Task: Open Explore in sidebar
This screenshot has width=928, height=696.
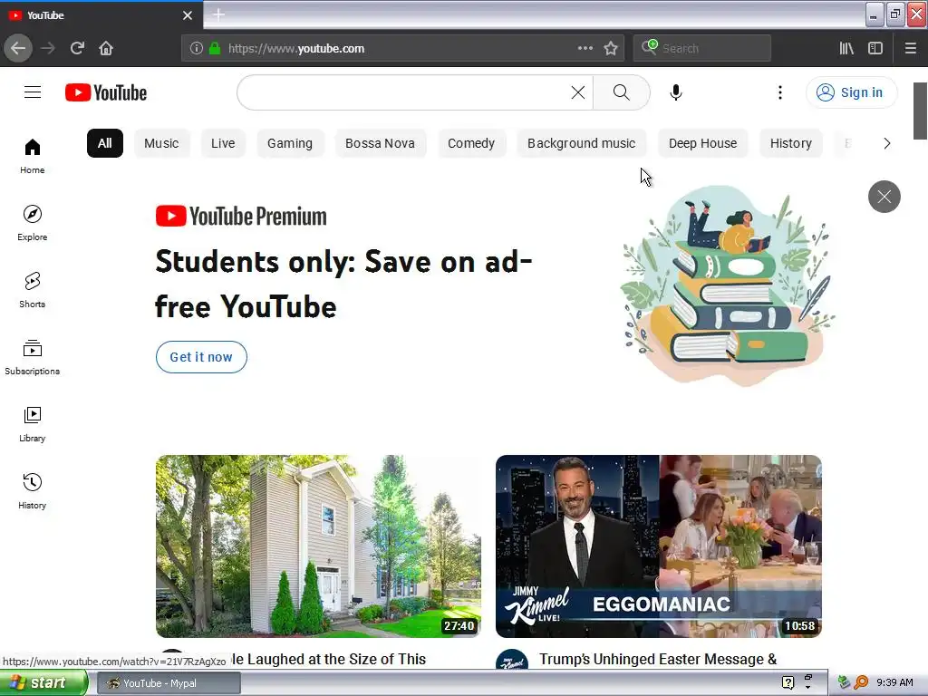Action: point(33,223)
